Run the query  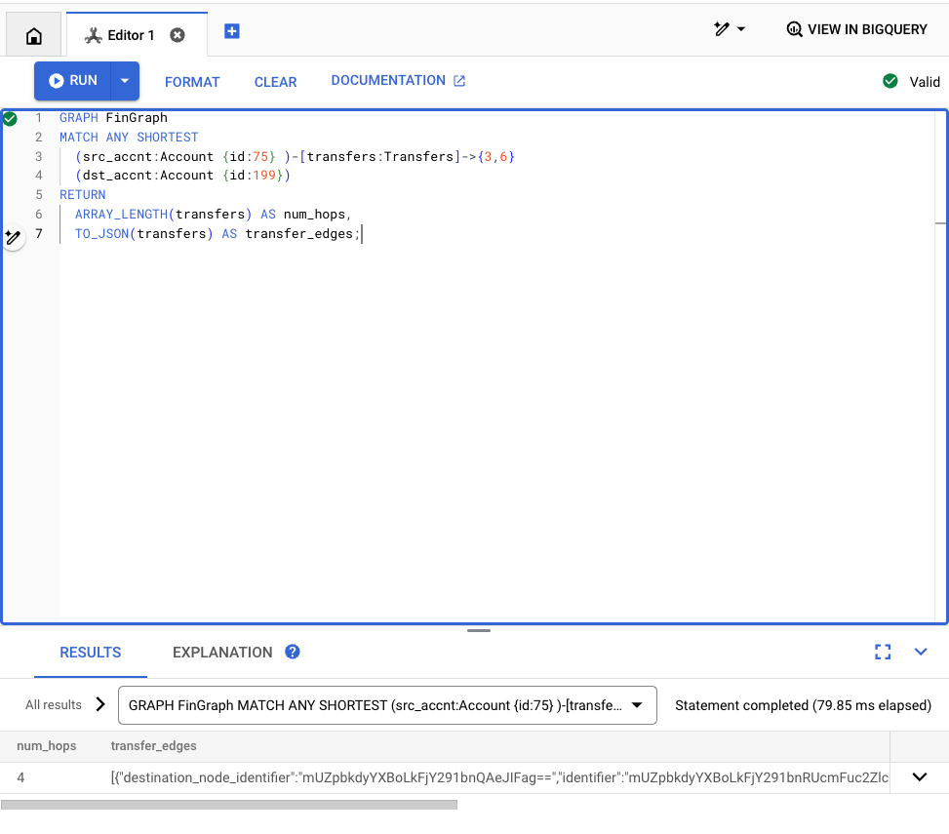point(73,81)
